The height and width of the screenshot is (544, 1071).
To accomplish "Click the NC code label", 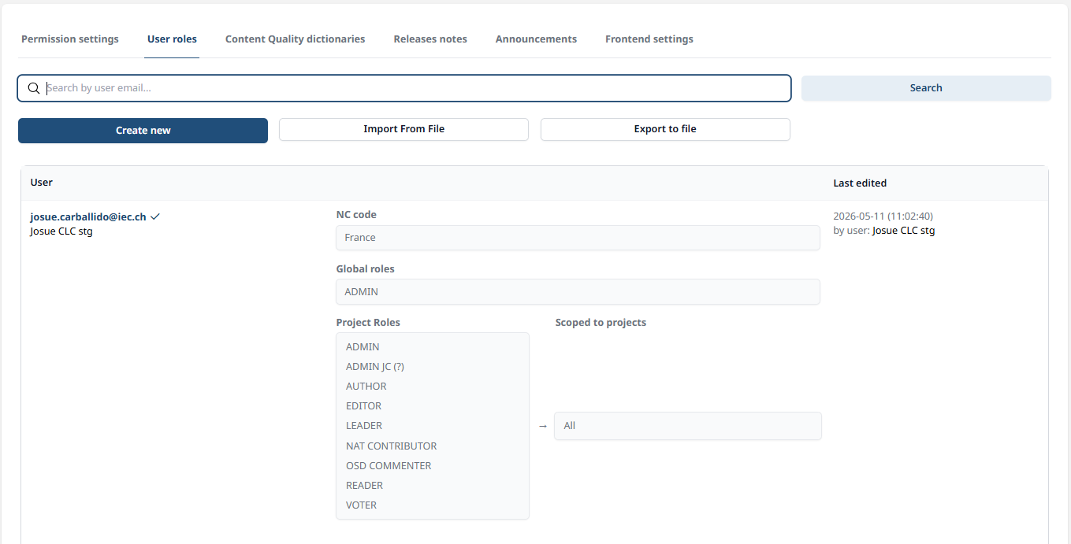I will (x=356, y=215).
